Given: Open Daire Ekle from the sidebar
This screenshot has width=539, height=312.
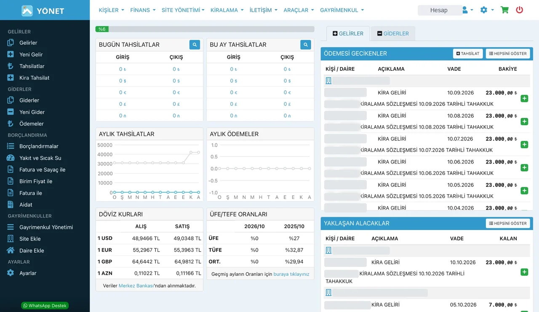Looking at the screenshot, I should (x=32, y=251).
